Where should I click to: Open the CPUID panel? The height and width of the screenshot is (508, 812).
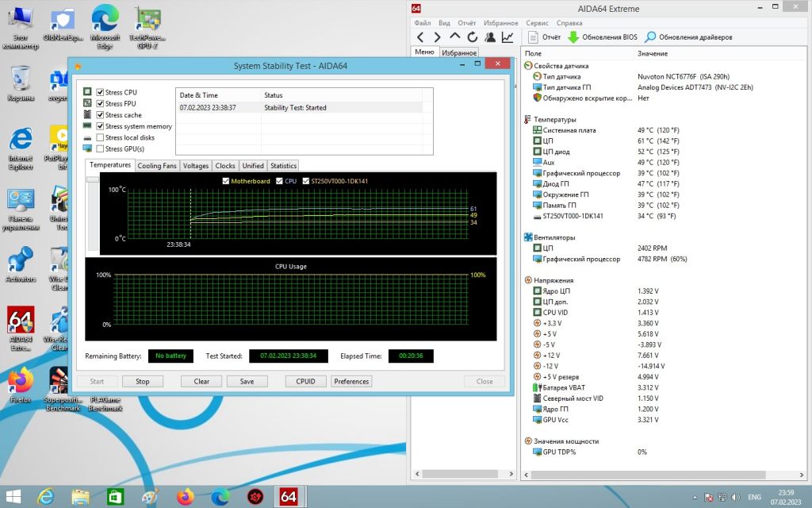(305, 382)
